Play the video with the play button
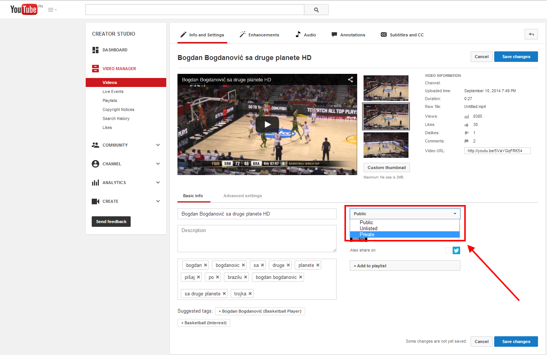The image size is (547, 355). click(x=267, y=124)
